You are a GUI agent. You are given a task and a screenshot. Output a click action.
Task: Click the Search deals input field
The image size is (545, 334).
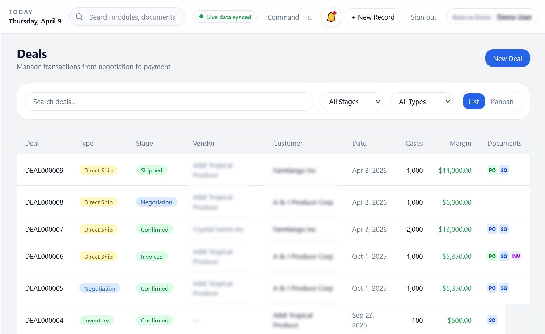coord(169,102)
